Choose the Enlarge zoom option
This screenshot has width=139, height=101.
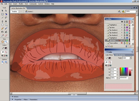[x=3, y=62]
